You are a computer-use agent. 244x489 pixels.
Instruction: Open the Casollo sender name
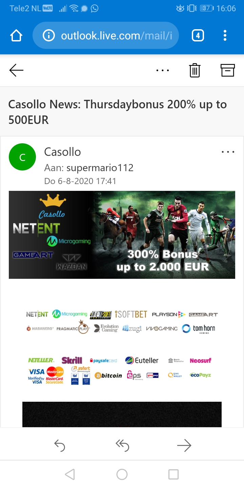click(62, 152)
